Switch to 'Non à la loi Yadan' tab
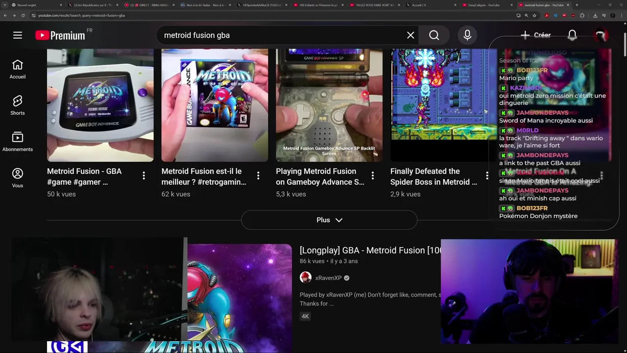Image resolution: width=627 pixels, height=353 pixels. point(205,5)
